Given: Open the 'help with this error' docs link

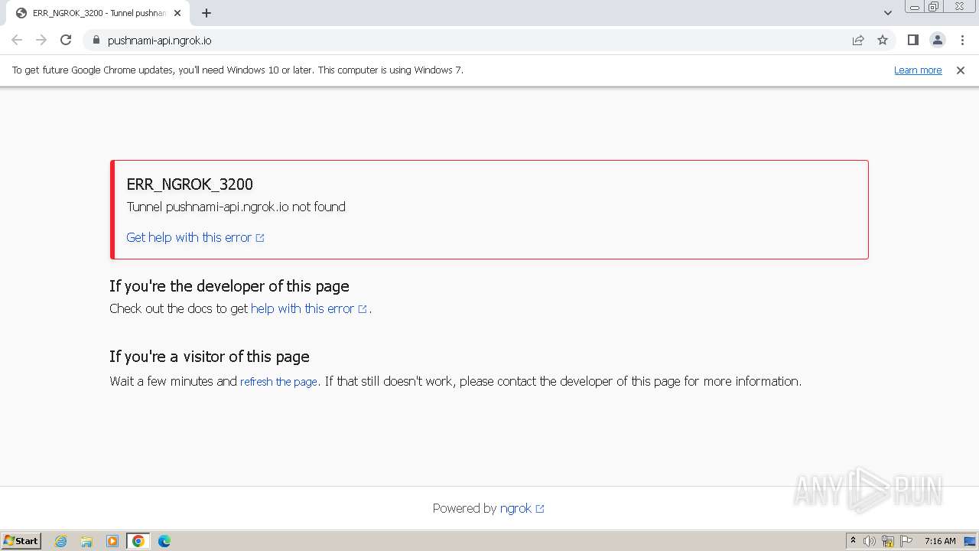Looking at the screenshot, I should click(309, 308).
